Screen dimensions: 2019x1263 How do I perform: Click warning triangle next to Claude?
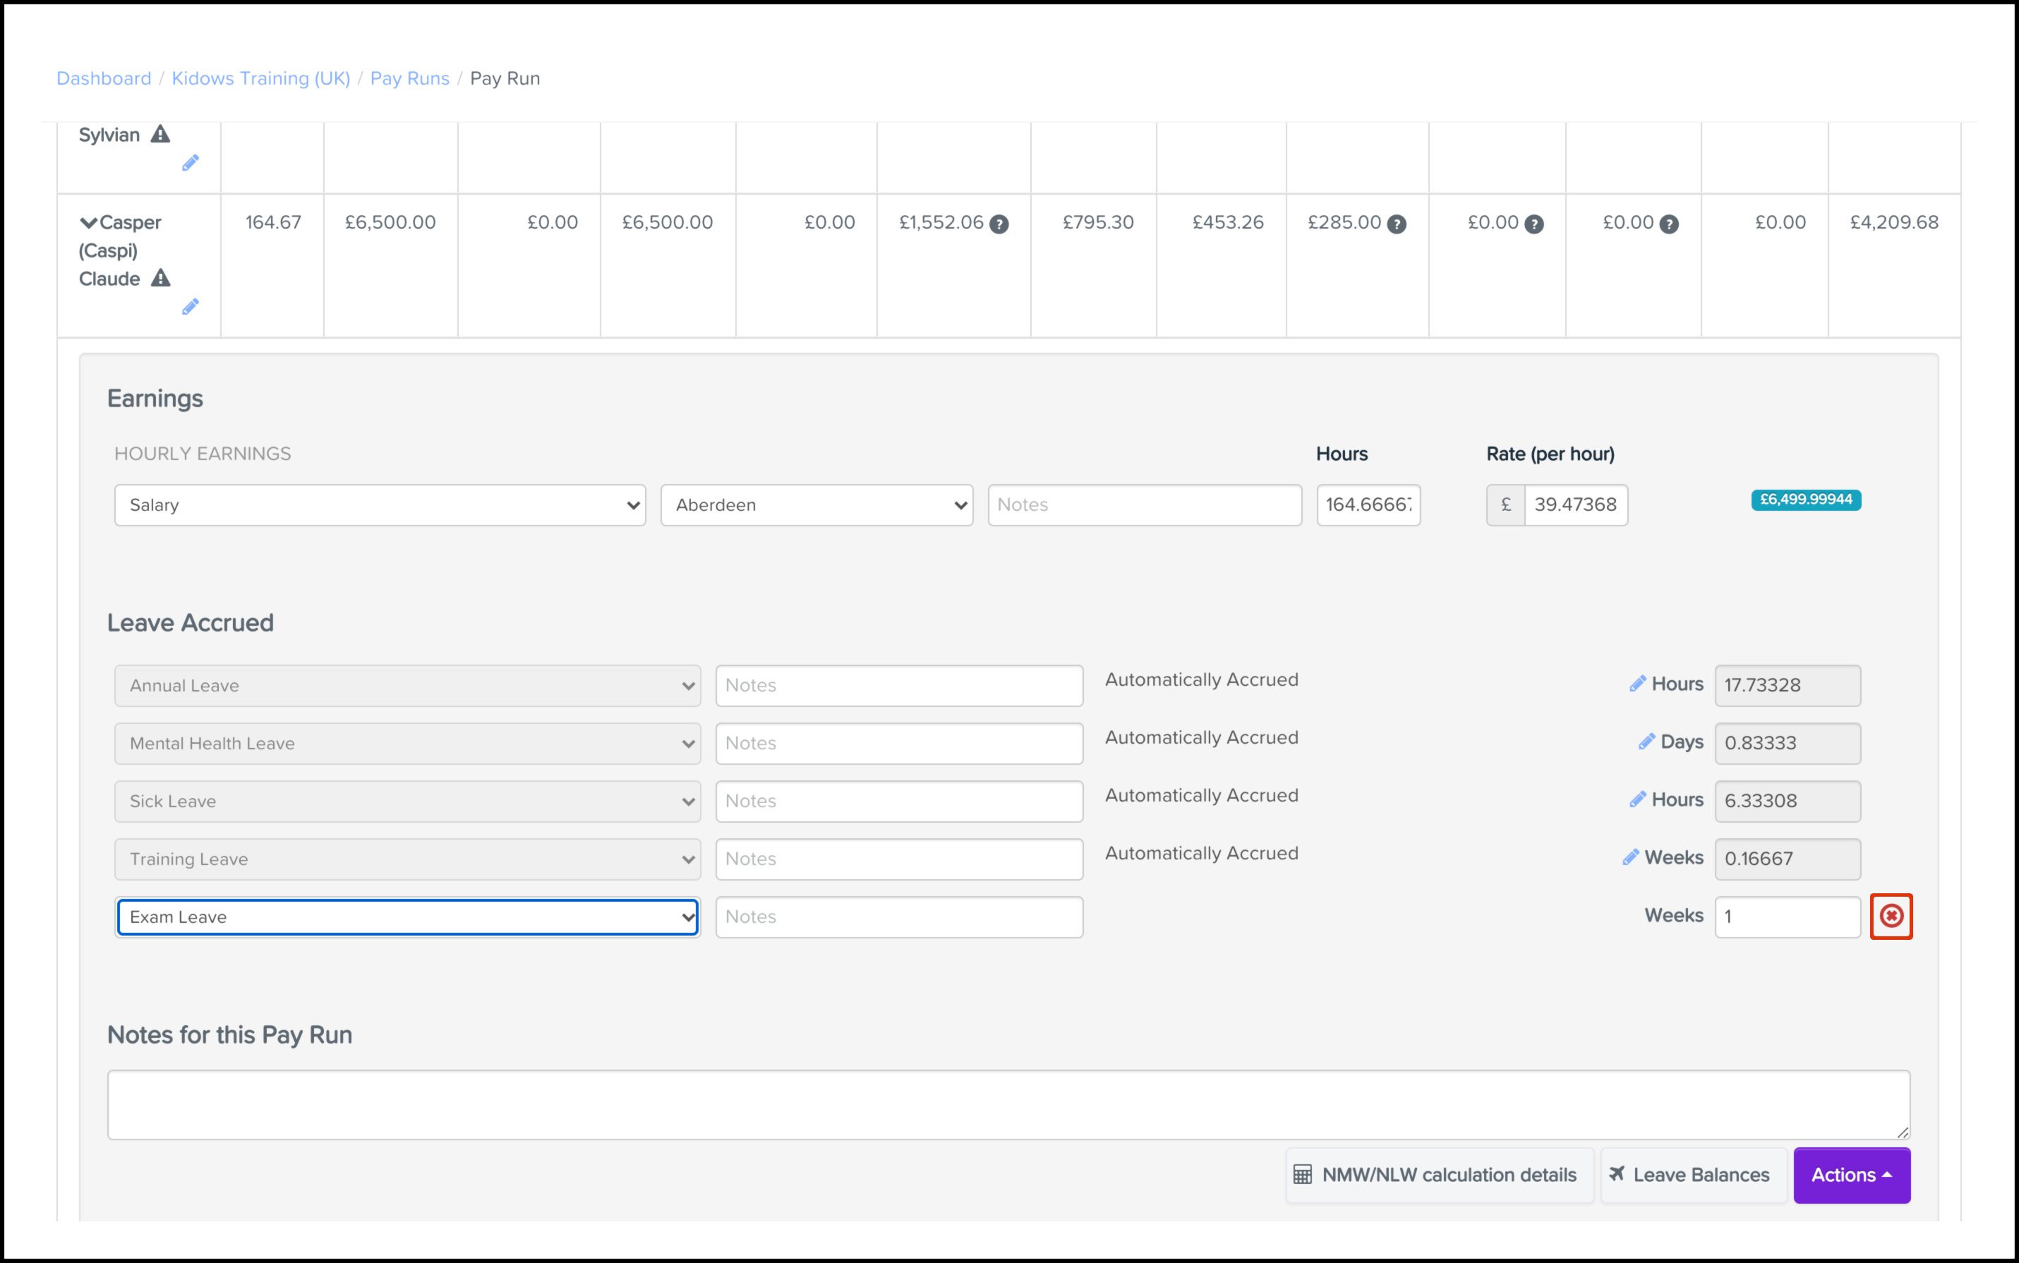[x=160, y=278]
